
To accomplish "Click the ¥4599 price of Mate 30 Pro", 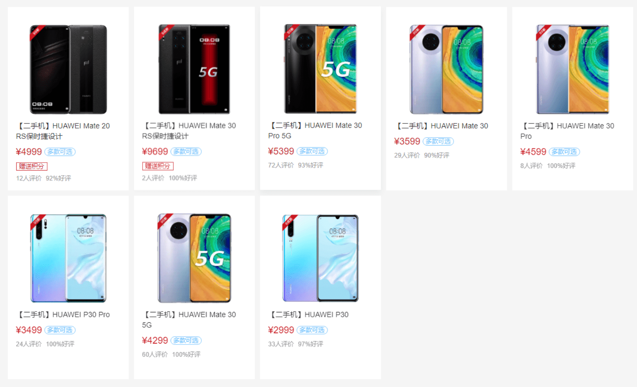I will pyautogui.click(x=533, y=152).
